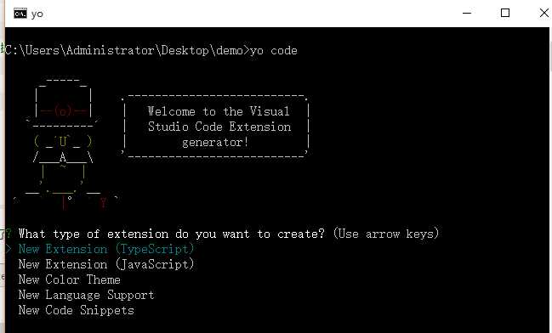Click the green question mark prompt

(x=9, y=234)
